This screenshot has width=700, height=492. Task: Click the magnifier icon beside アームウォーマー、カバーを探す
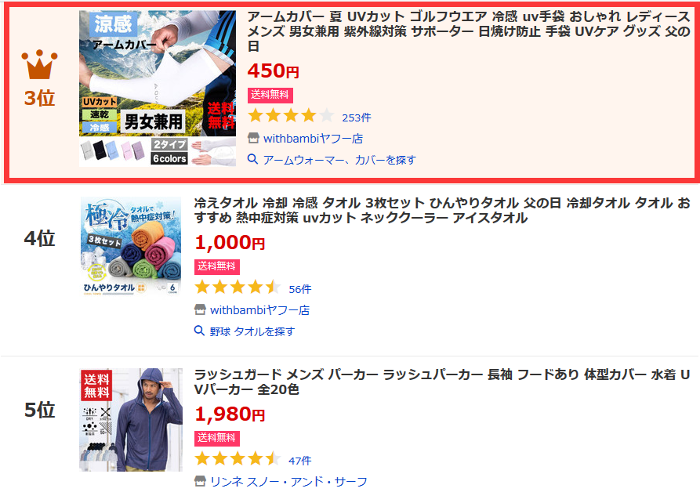[x=252, y=159]
